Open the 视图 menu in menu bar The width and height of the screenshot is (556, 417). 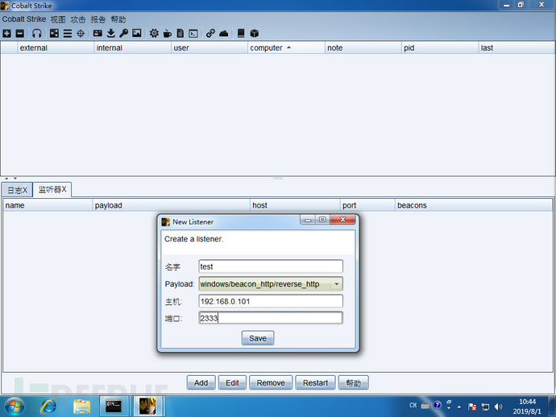point(58,19)
